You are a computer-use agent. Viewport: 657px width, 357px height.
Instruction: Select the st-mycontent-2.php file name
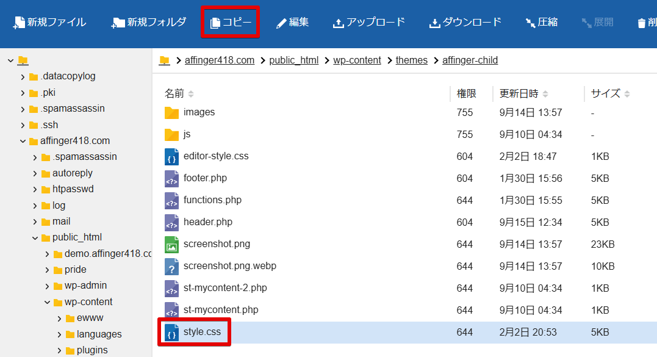point(225,288)
